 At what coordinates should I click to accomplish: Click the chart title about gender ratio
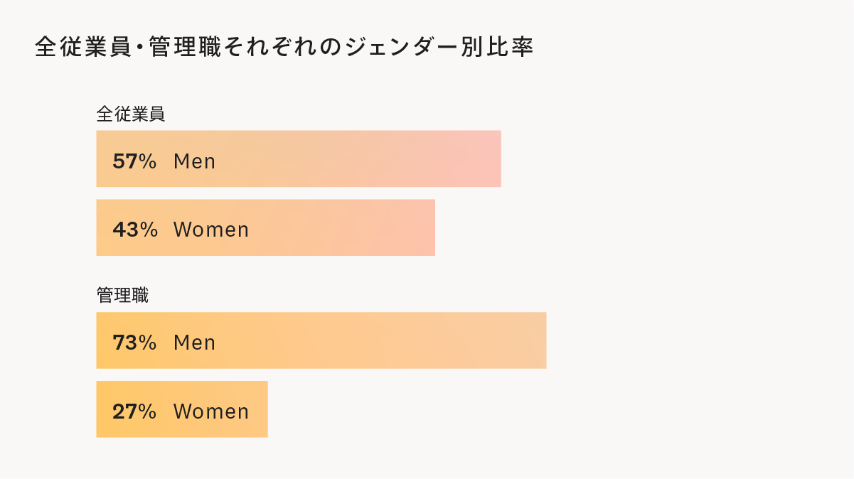click(284, 48)
